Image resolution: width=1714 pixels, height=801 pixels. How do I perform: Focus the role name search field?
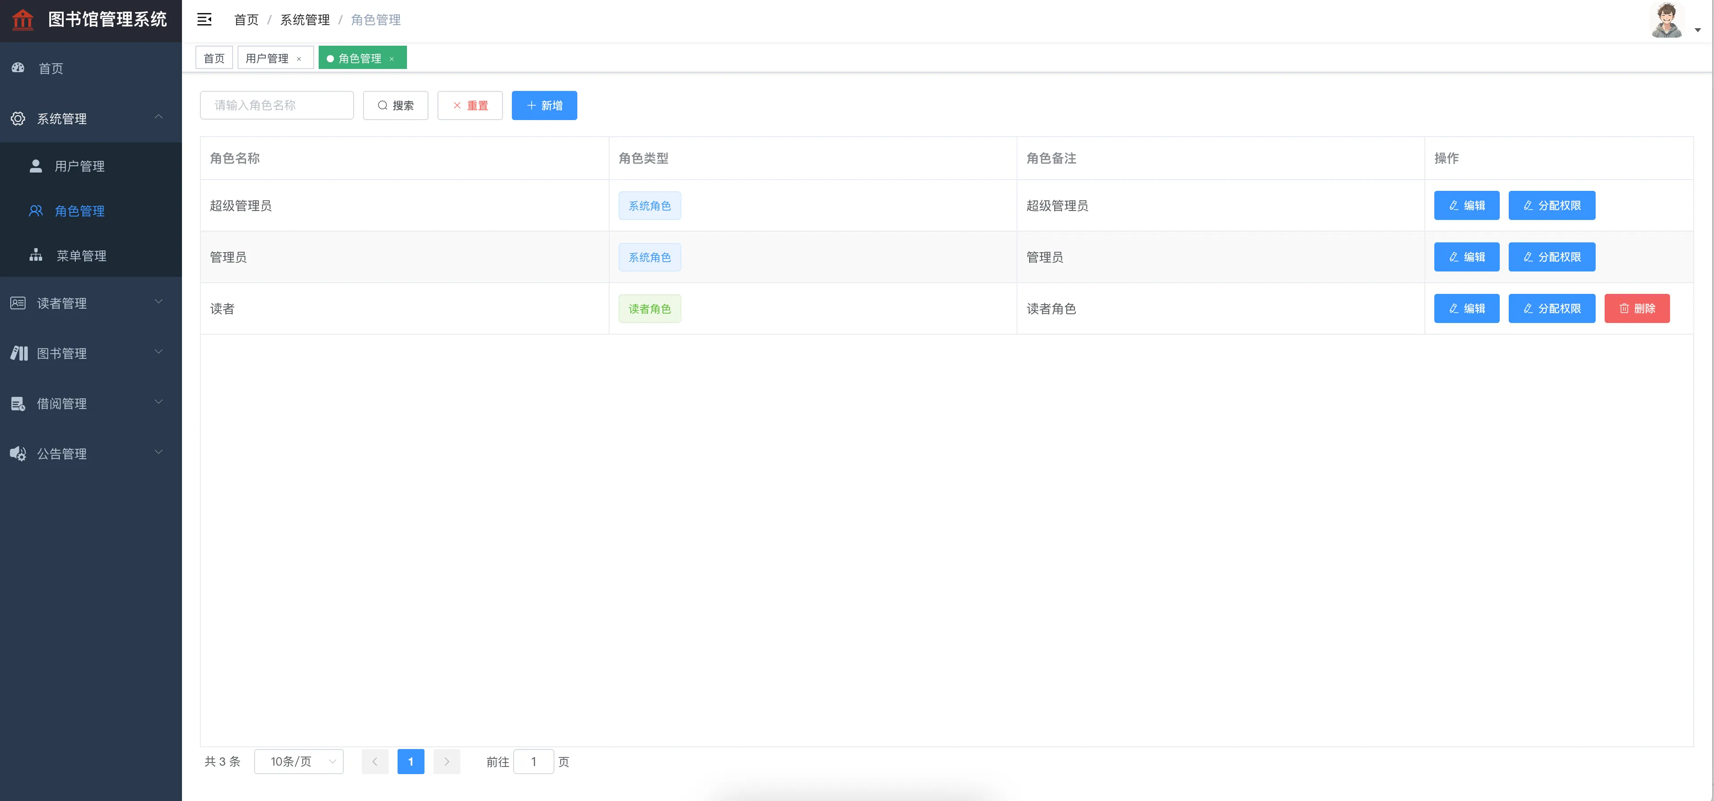(x=277, y=105)
